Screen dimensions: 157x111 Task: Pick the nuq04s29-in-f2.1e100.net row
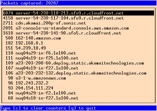(78, 93)
